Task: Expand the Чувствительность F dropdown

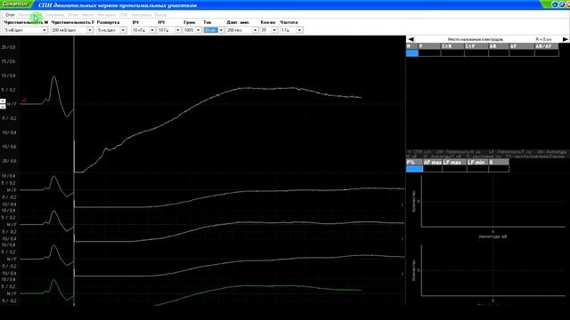Action: (90, 30)
